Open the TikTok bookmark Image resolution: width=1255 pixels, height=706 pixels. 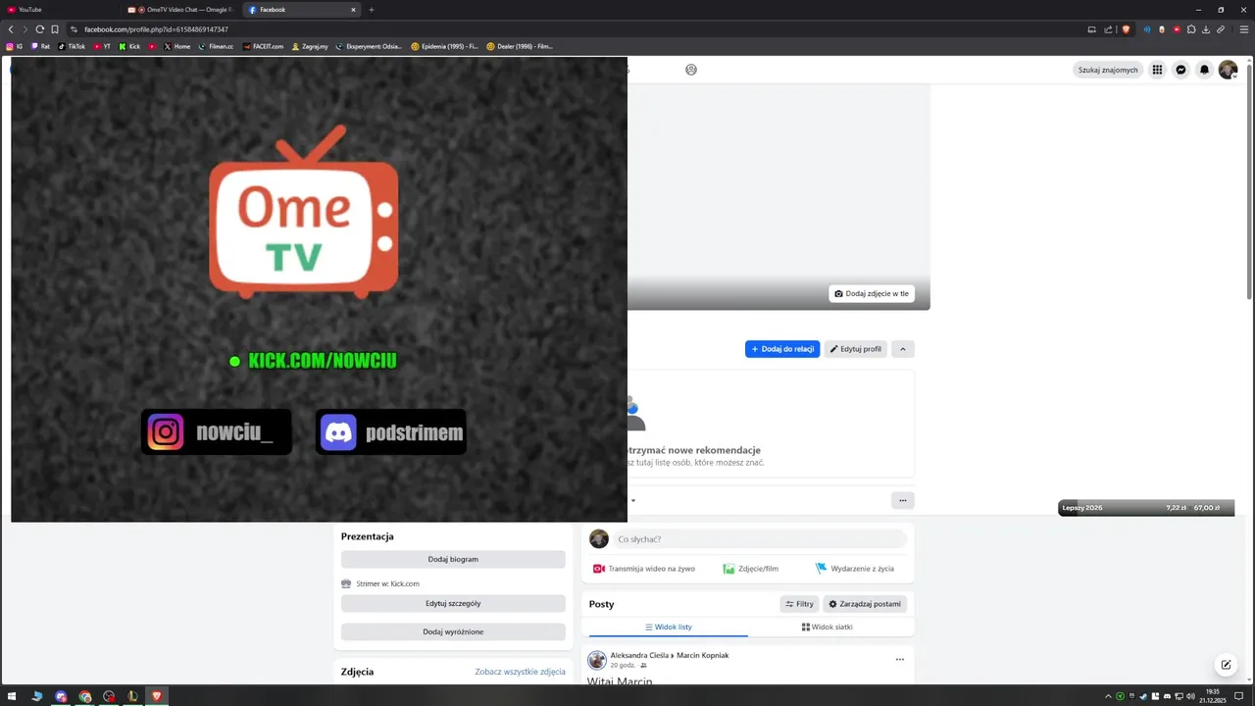[72, 46]
